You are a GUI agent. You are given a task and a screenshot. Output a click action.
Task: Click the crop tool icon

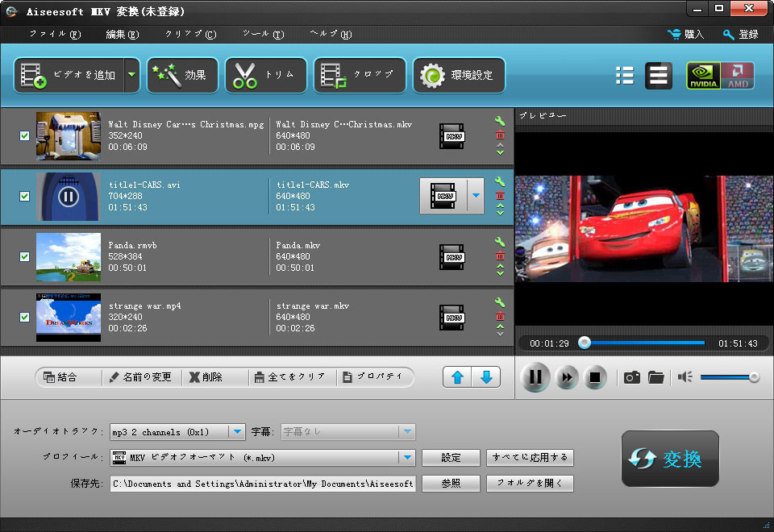(333, 76)
